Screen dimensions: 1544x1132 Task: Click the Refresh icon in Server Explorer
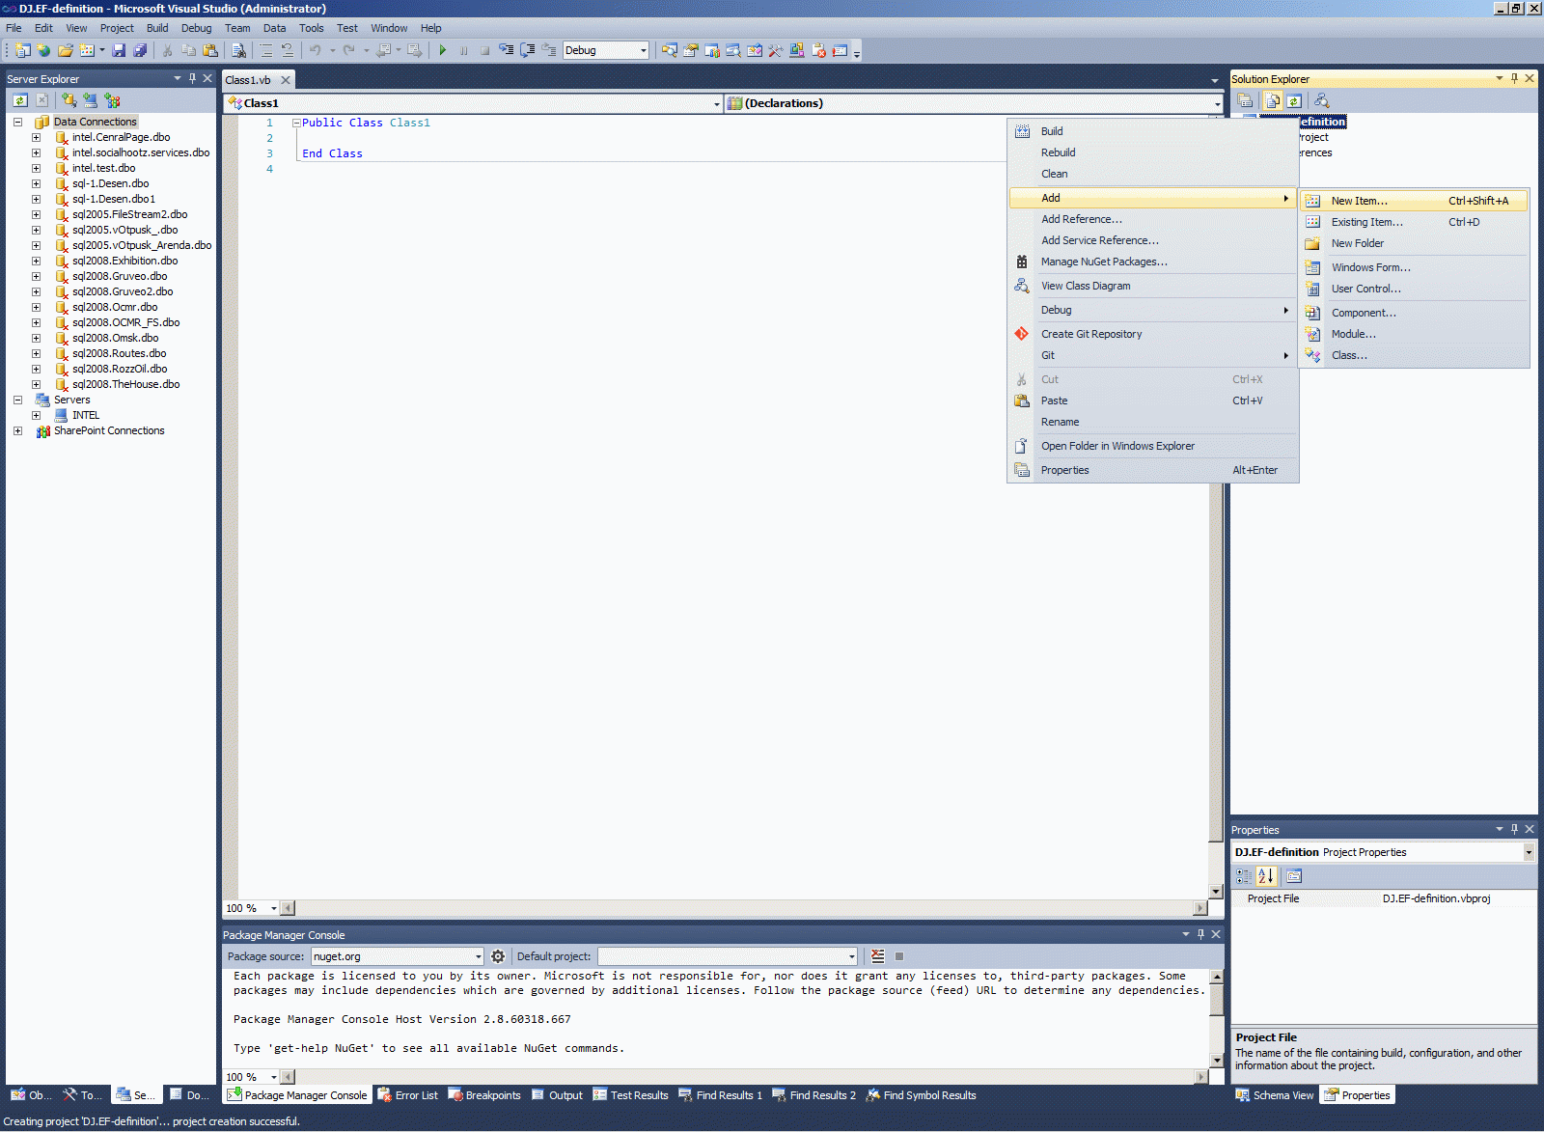coord(20,100)
